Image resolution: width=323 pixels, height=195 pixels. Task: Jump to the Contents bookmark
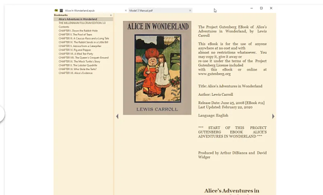64,27
